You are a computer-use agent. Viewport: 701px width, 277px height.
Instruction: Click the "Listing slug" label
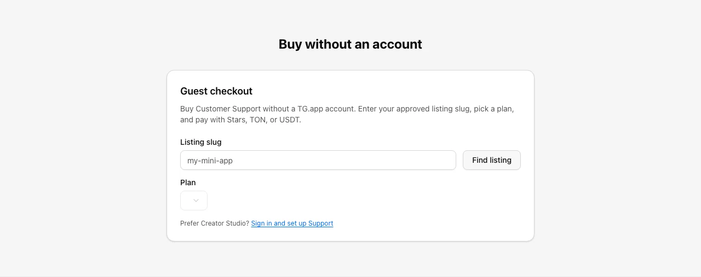[x=201, y=142]
